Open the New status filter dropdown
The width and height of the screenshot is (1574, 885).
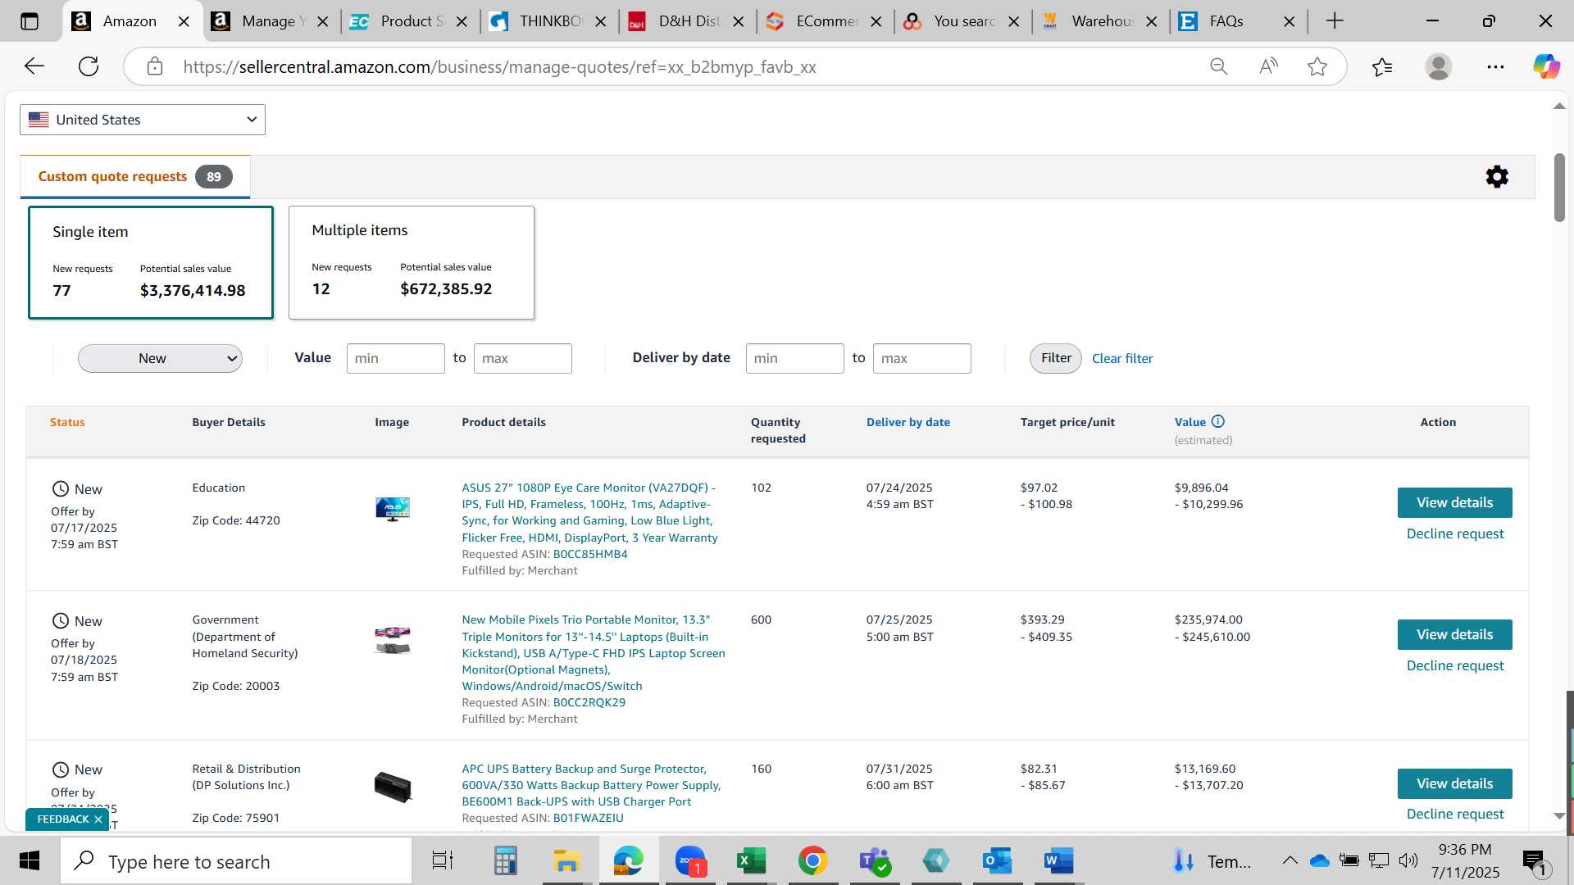tap(160, 359)
